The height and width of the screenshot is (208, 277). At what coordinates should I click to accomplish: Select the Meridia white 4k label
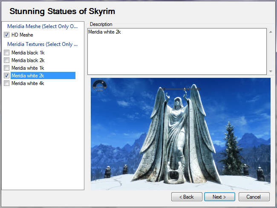click(28, 83)
